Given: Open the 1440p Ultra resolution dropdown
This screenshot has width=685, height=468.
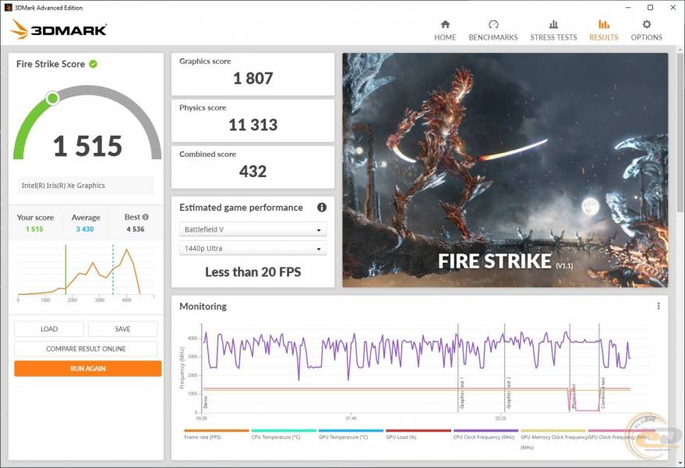Looking at the screenshot, I should coord(253,248).
